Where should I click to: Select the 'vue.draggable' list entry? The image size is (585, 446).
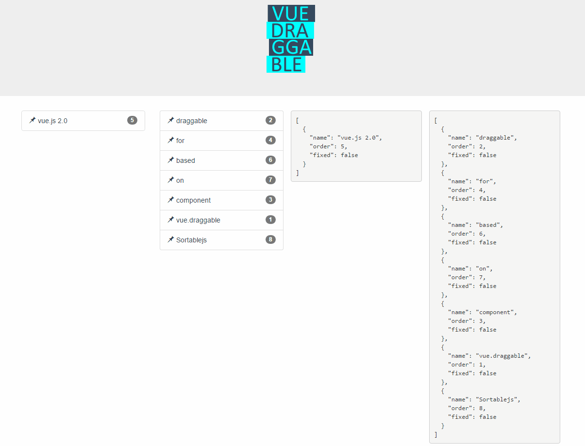(x=221, y=220)
